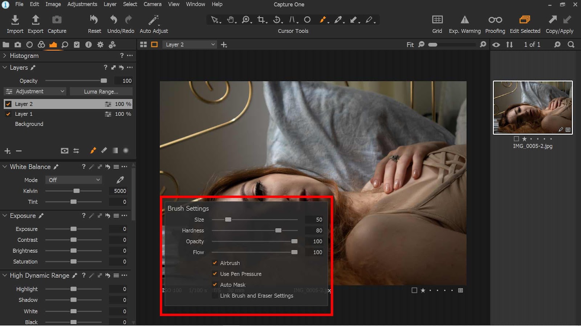Enable the Exposure Warning icon
The image size is (581, 326).
point(464,20)
